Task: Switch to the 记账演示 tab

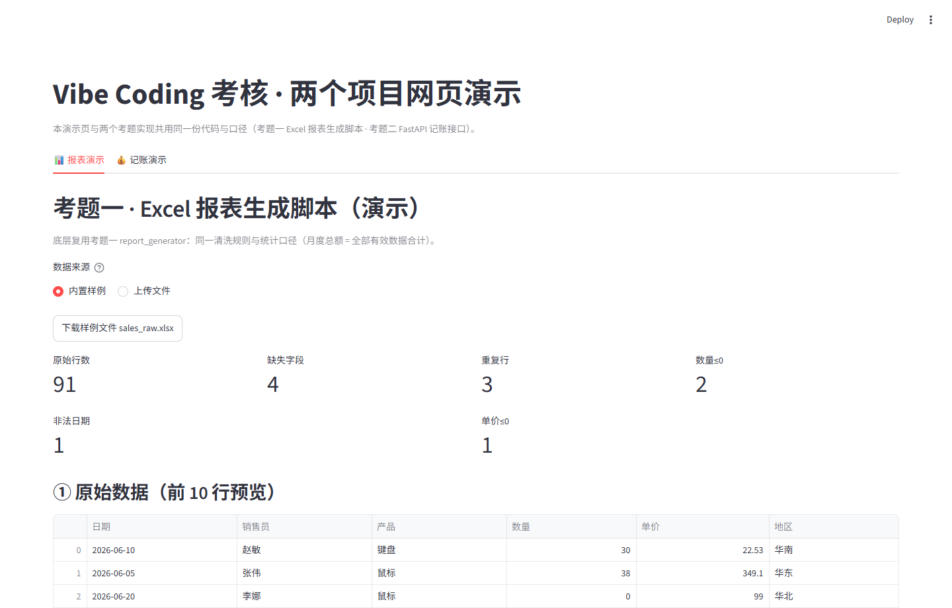Action: [x=141, y=160]
